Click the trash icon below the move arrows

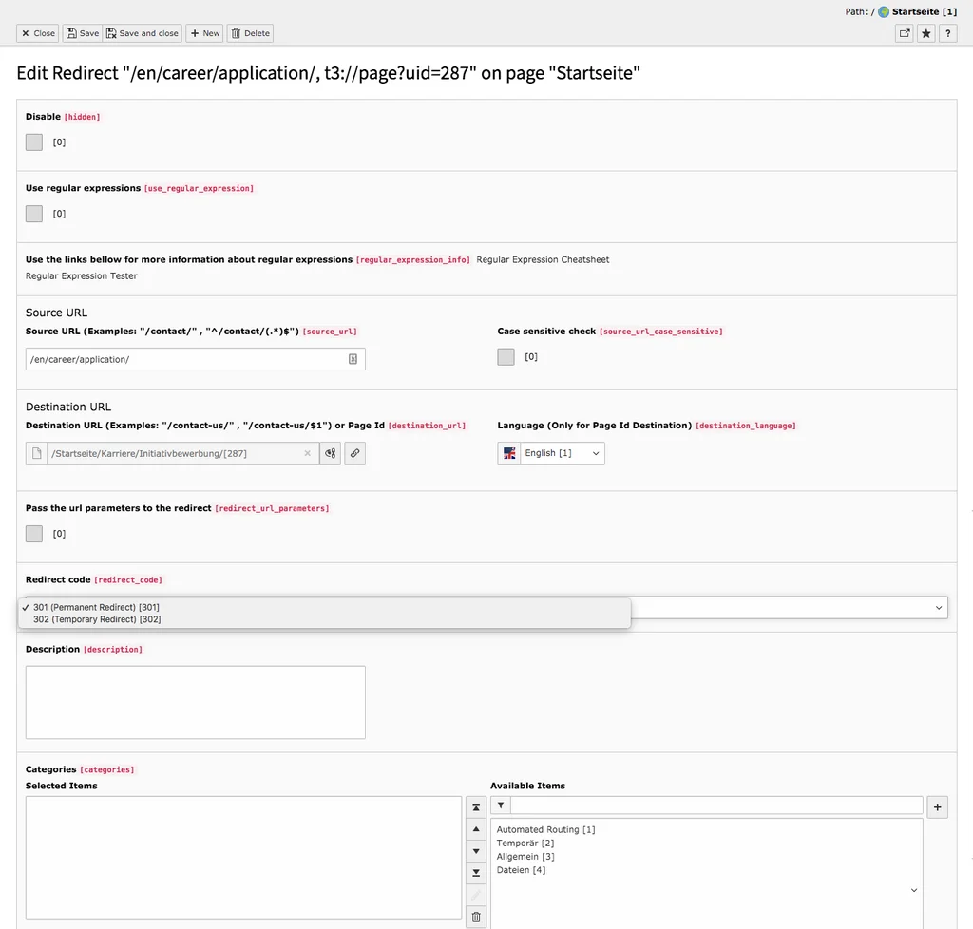pyautogui.click(x=475, y=917)
